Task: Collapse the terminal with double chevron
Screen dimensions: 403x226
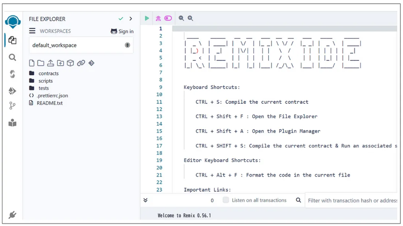Action: (146, 200)
